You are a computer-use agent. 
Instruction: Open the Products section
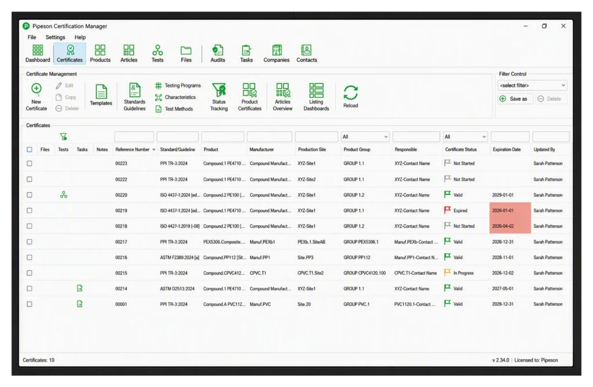click(100, 53)
